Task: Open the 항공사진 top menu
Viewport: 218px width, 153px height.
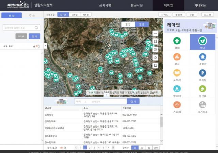Action: point(135,5)
